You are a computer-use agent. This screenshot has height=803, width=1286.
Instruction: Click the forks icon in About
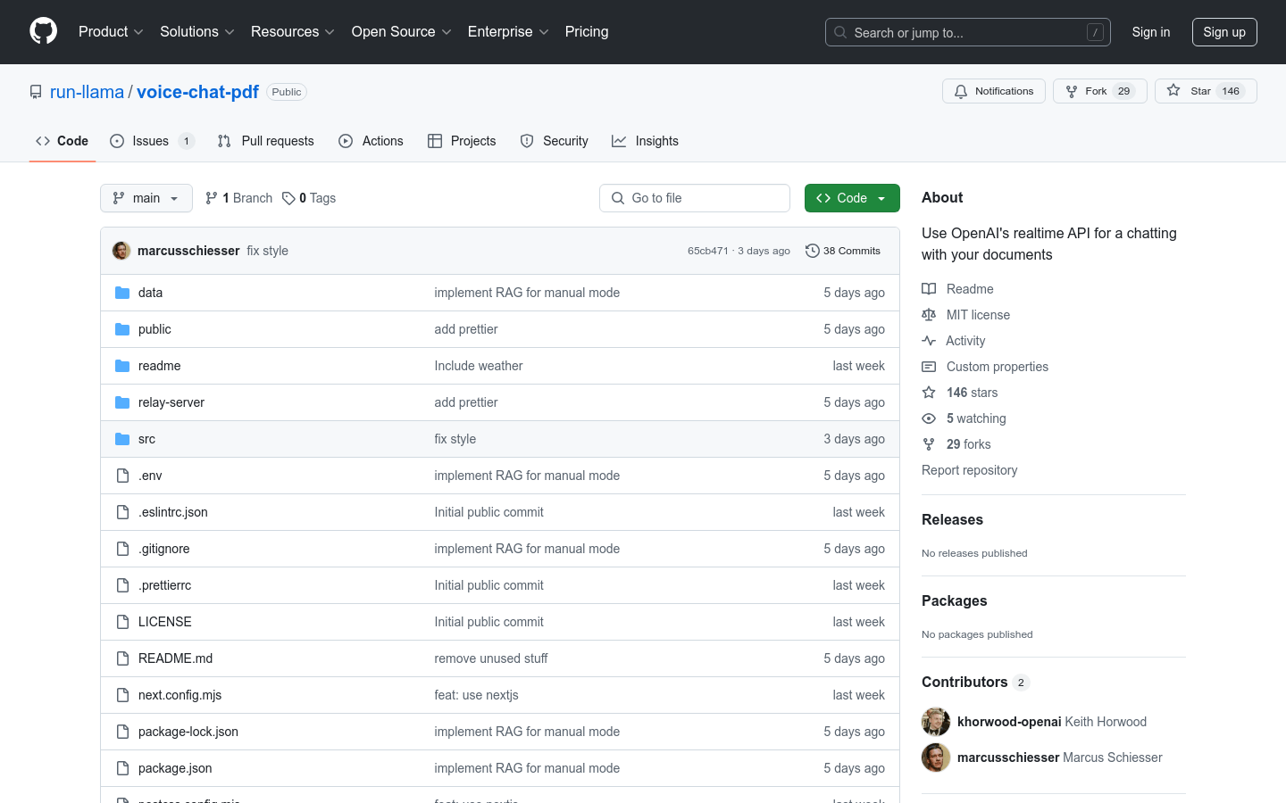pyautogui.click(x=929, y=444)
